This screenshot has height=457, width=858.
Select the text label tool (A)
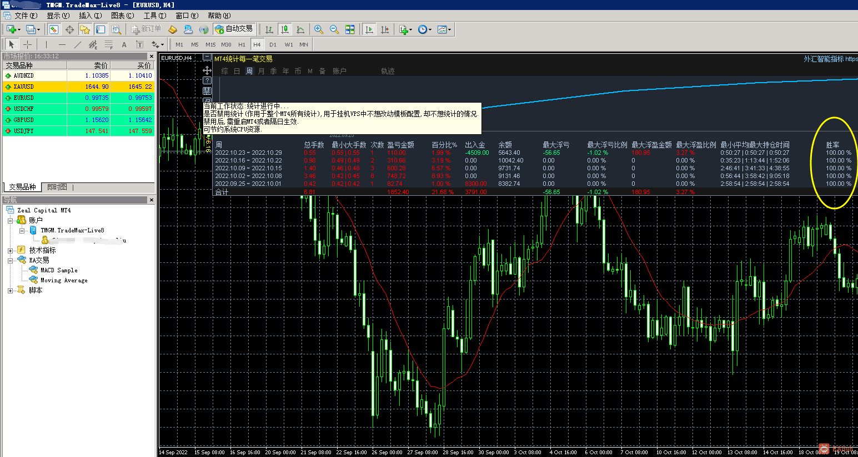(x=124, y=44)
